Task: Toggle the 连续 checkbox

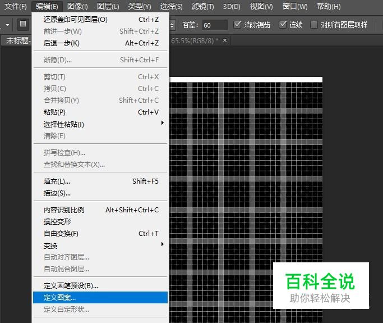Action: click(283, 25)
